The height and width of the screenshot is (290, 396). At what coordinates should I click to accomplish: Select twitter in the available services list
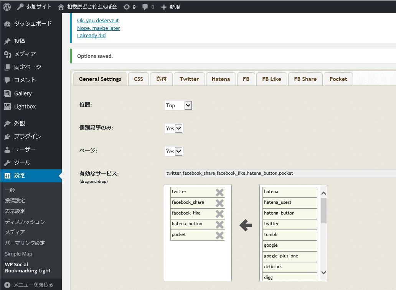pyautogui.click(x=290, y=224)
